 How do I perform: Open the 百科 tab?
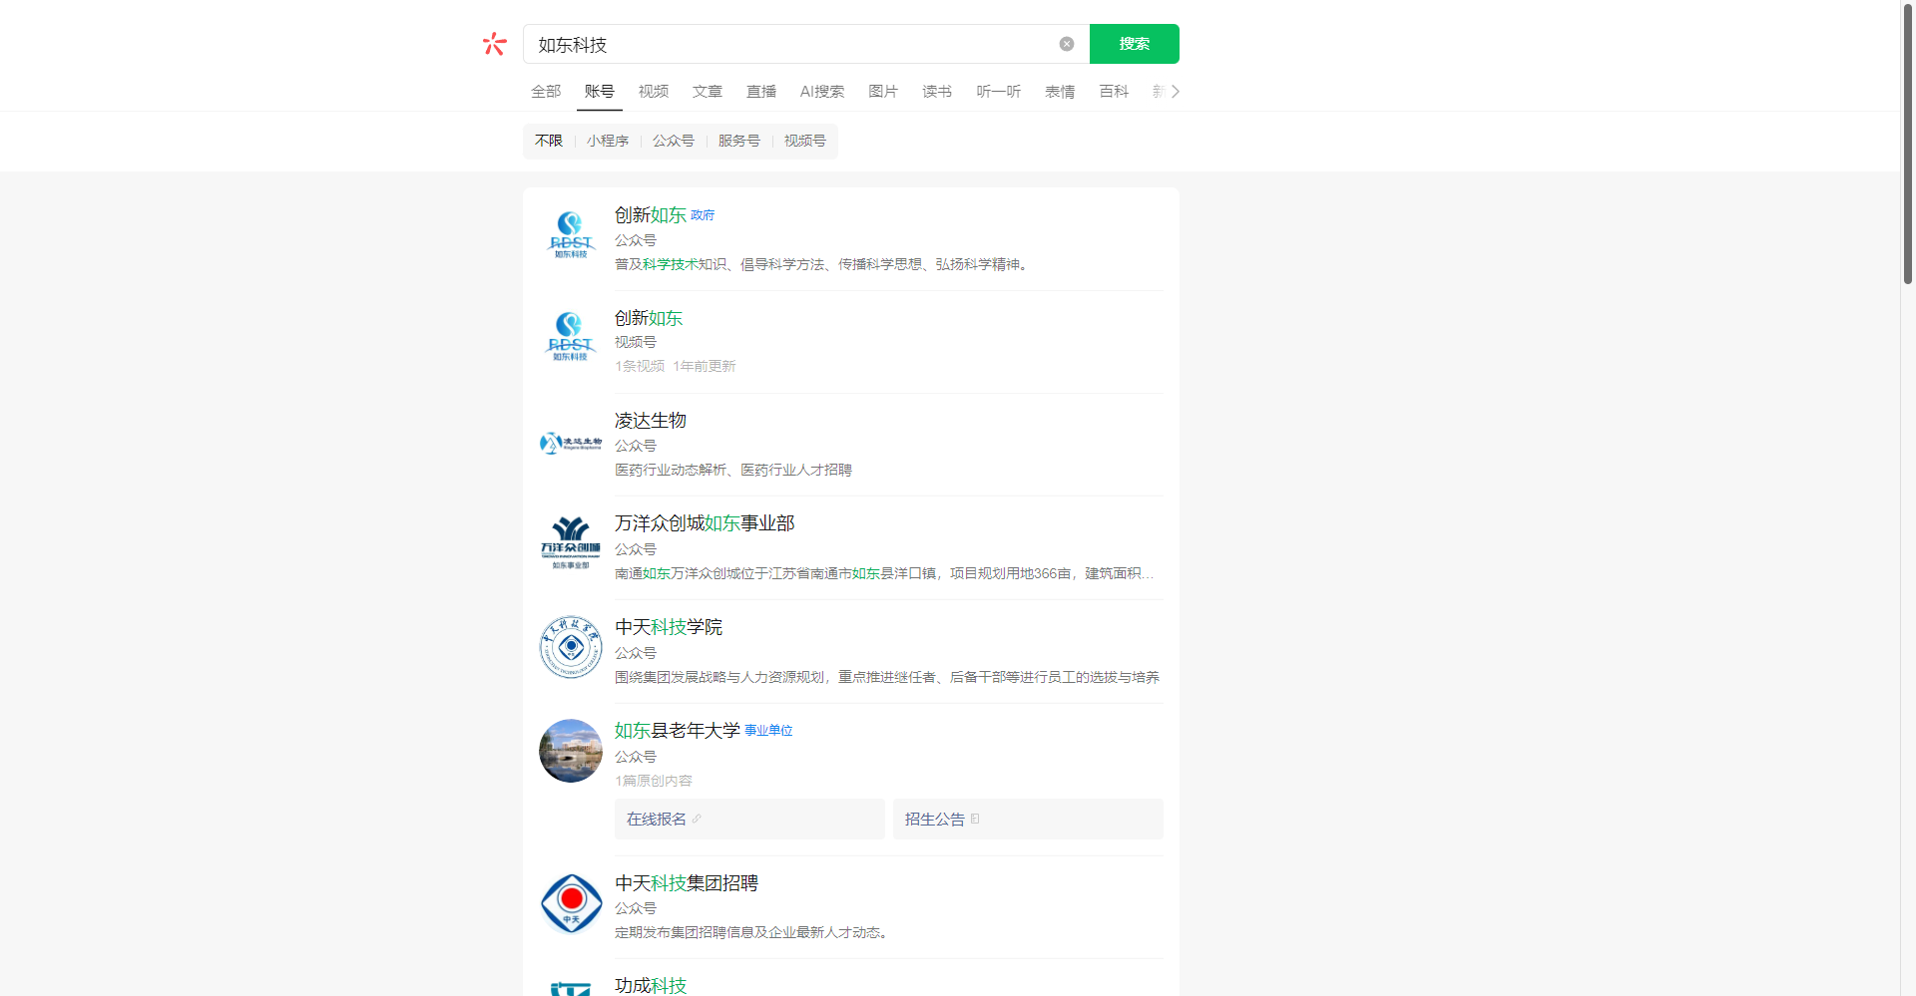coord(1114,91)
